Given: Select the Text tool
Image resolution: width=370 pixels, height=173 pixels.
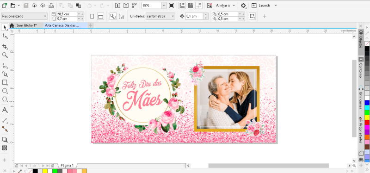Looking at the screenshot, I should pos(5,110).
